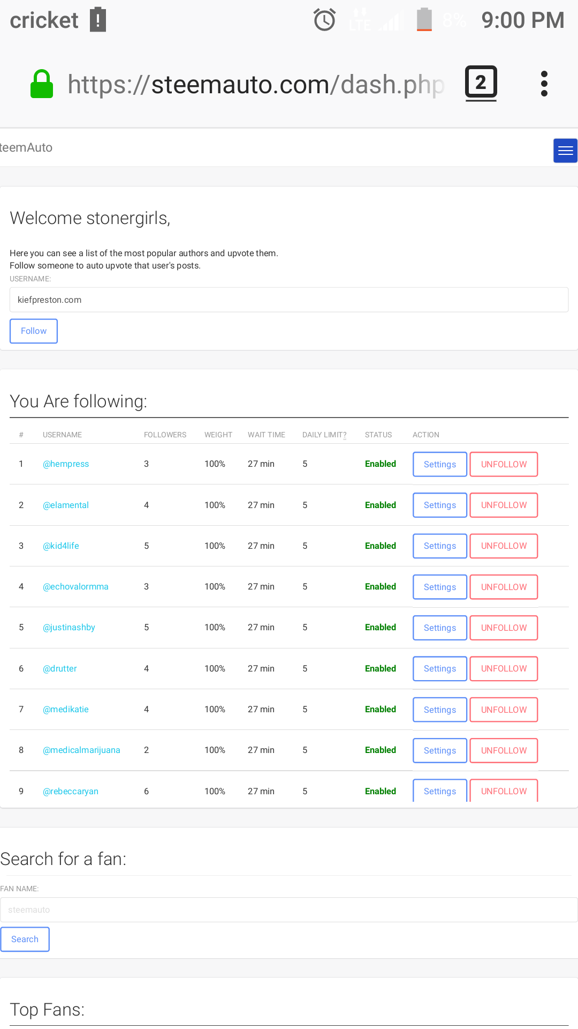Tap the alarm clock status icon
Screen dimensions: 578x1029
(x=324, y=20)
